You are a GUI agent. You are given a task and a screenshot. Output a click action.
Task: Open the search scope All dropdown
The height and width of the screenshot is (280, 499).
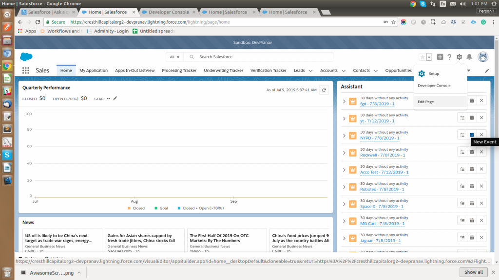pos(174,57)
